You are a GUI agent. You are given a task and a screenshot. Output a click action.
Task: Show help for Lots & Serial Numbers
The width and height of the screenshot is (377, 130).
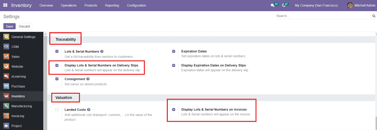102,51
